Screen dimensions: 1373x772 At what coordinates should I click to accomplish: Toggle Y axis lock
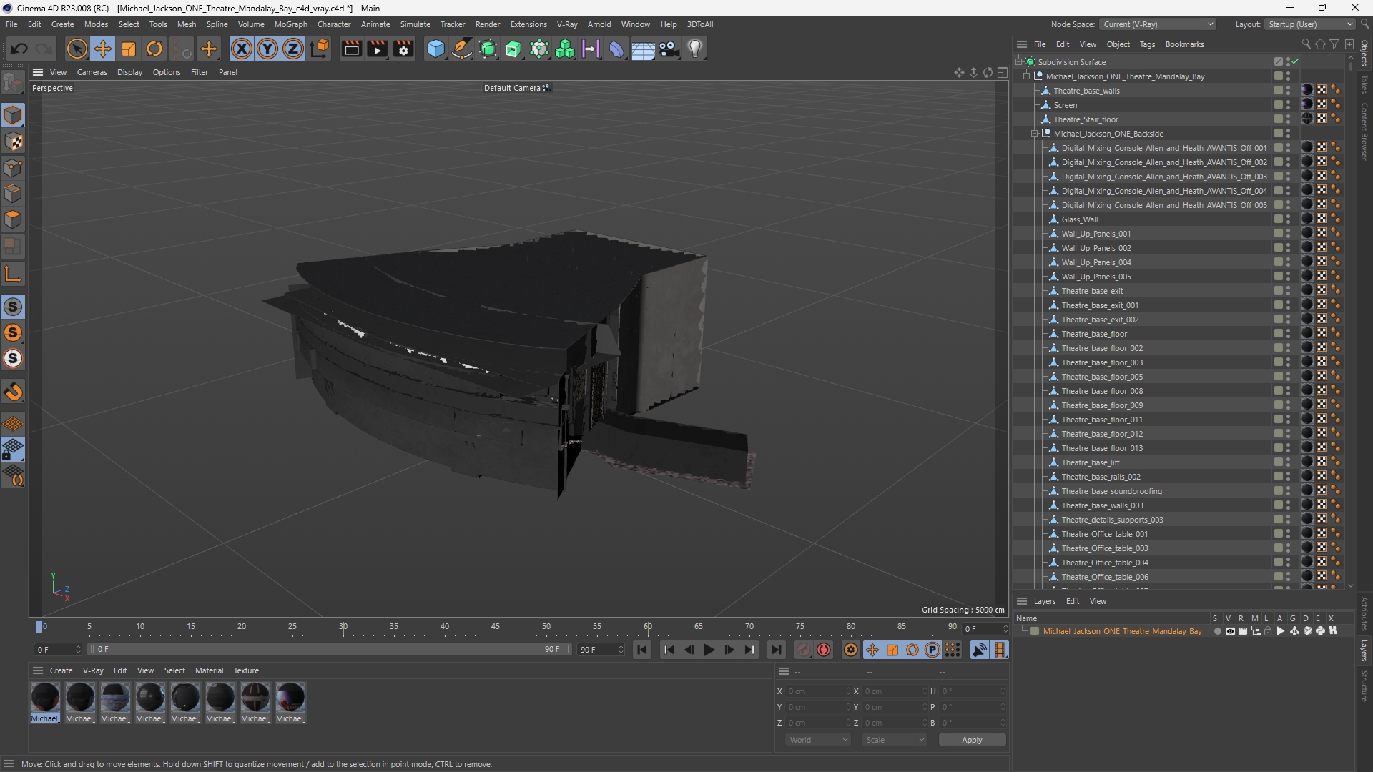267,49
